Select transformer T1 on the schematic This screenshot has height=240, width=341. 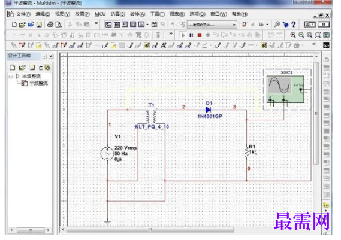pos(152,117)
